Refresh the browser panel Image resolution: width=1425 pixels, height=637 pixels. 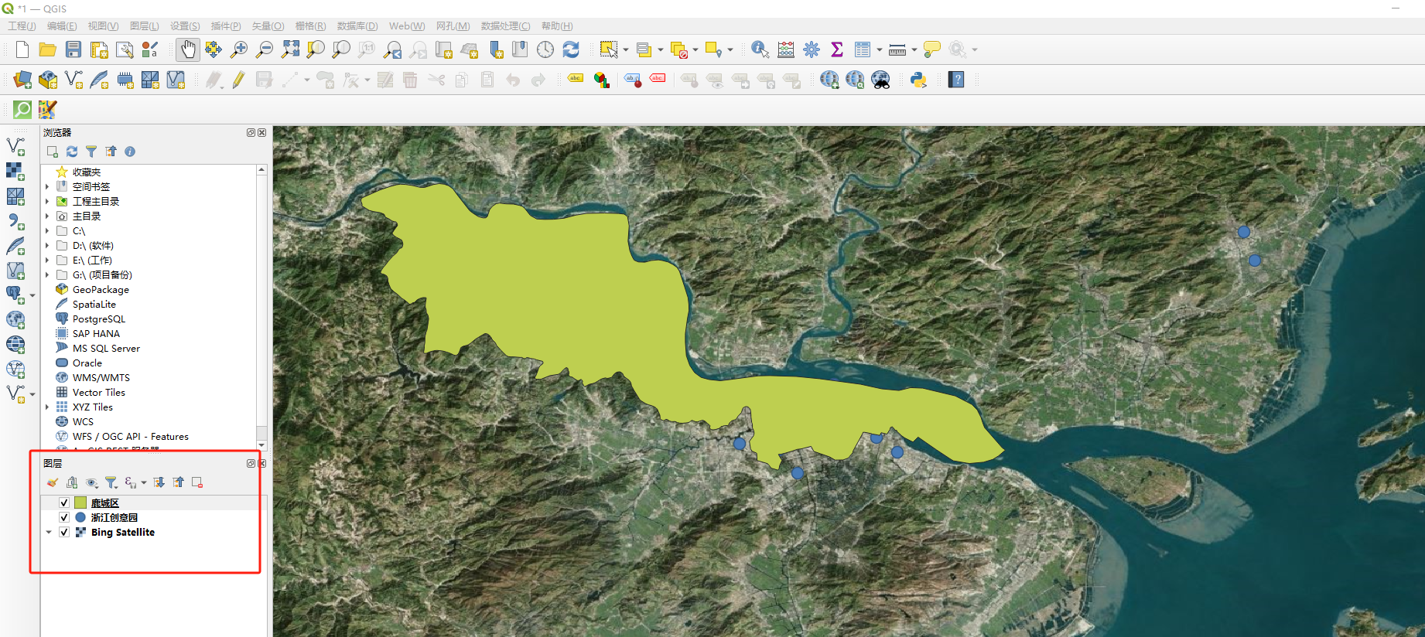click(x=72, y=152)
